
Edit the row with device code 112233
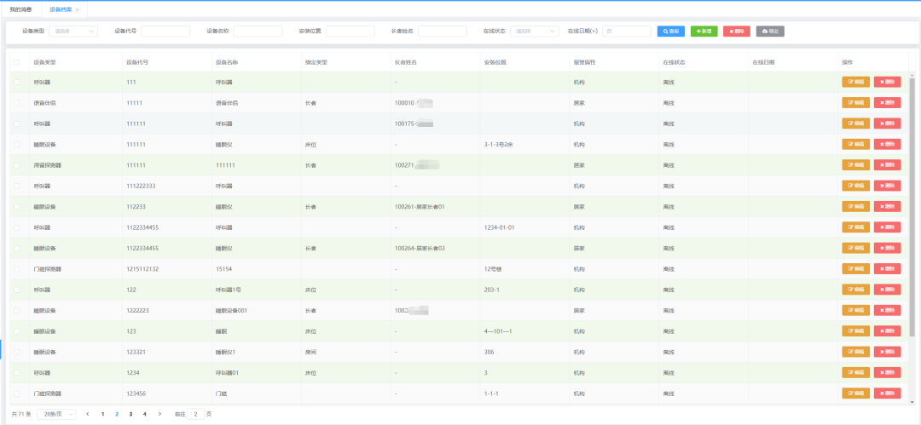pos(856,207)
